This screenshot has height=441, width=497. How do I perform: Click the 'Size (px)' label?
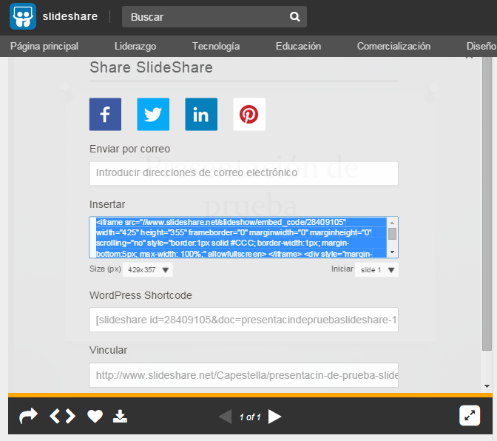pyautogui.click(x=105, y=269)
